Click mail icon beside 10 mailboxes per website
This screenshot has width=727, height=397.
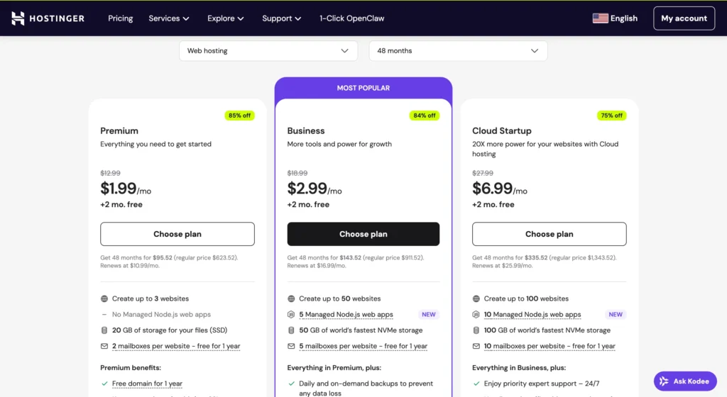[x=476, y=346]
